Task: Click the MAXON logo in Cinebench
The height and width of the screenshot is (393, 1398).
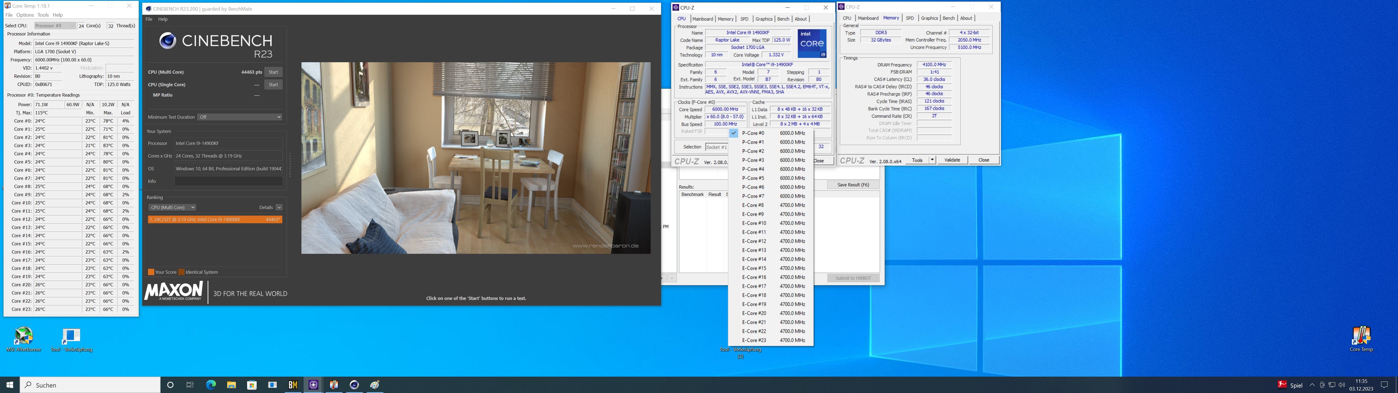Action: click(x=174, y=291)
